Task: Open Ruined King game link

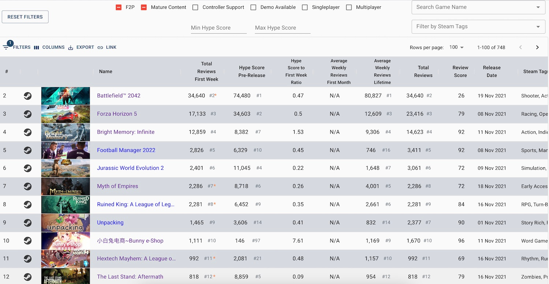Action: coord(136,204)
